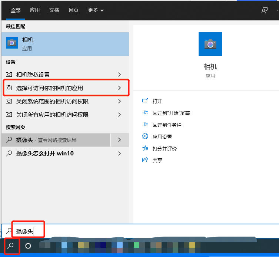This screenshot has height=257, width=279.
Task: Click the feedback icon in the top bar
Action: 264,10
